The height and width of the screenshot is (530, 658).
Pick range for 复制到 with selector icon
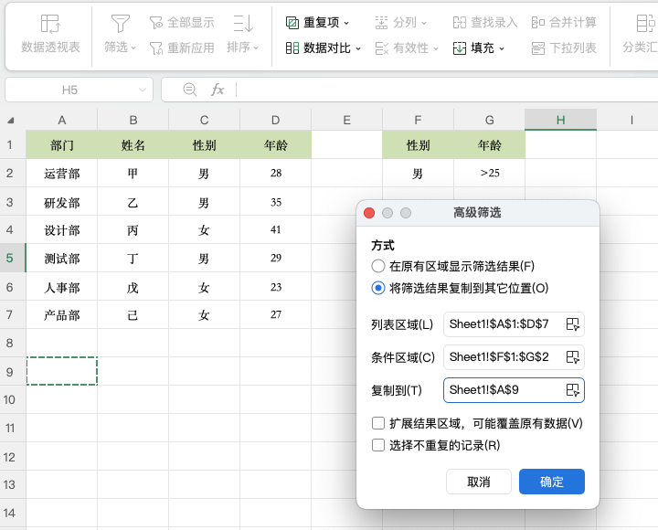tap(572, 390)
